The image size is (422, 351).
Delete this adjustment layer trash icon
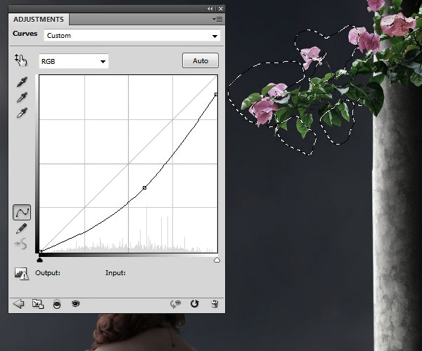215,304
